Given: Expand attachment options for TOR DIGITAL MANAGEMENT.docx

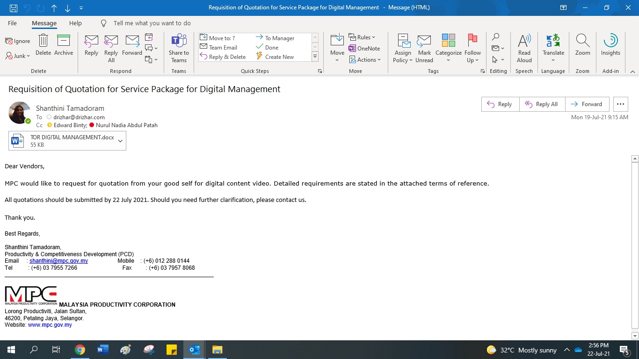Looking at the screenshot, I should click(x=120, y=141).
